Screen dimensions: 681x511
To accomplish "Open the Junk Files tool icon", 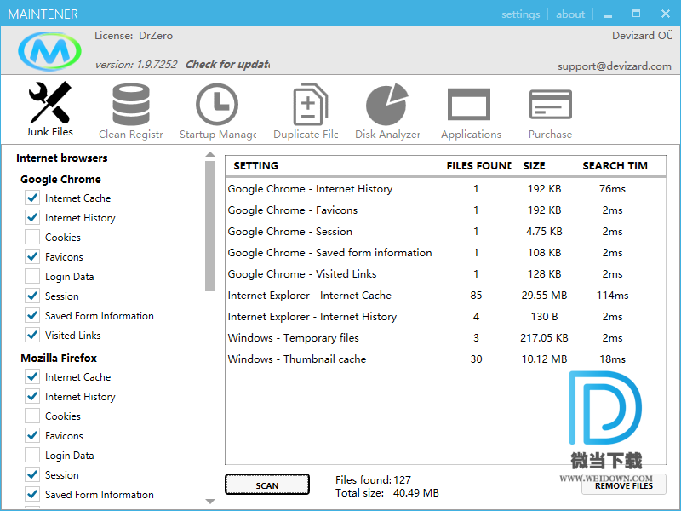I will 49,102.
